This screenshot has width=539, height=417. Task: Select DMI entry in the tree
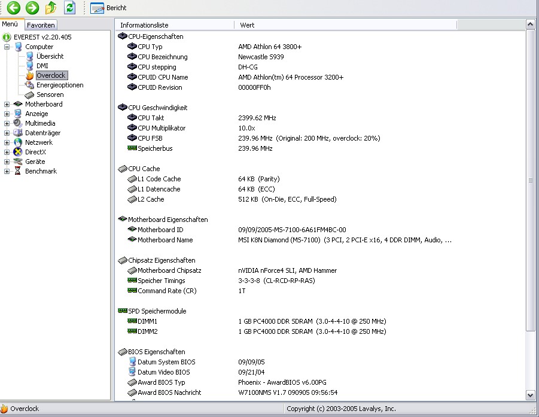42,66
